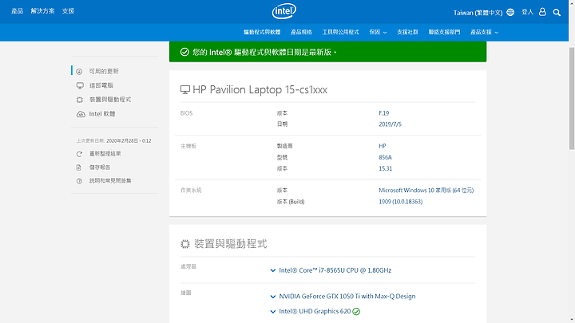Click the 裝置與驅動程式 chip icon in sidebar
Screen dimensions: 575x323
coord(80,100)
